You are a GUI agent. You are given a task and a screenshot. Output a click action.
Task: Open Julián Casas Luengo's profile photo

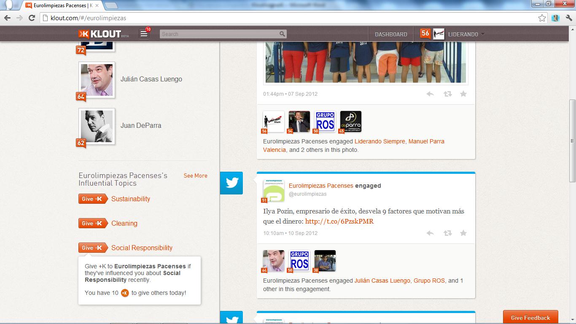[97, 79]
